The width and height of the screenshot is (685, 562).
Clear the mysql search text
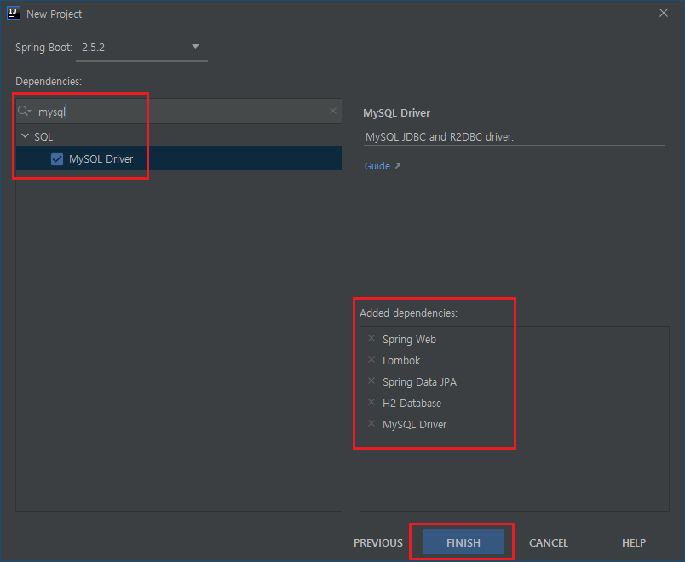(x=333, y=111)
